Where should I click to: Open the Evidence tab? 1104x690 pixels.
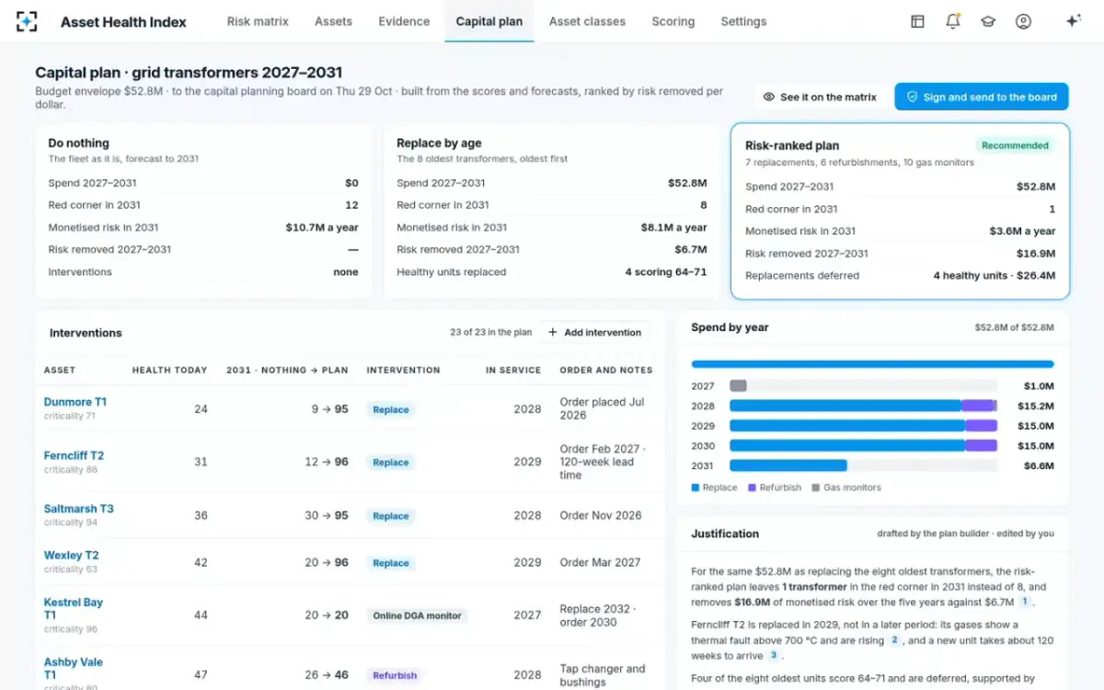point(404,21)
